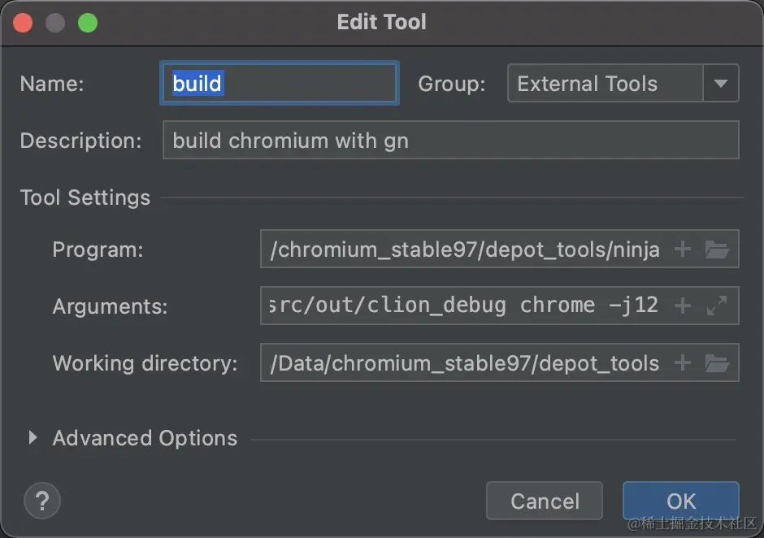Viewport: 764px width, 538px height.
Task: Click the Name field containing build
Action: (279, 84)
